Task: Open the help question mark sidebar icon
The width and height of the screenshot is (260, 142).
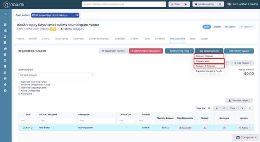Action: tap(5, 90)
